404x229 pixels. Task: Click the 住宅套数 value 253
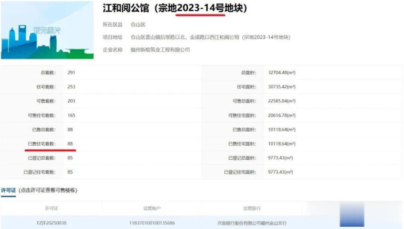(71, 87)
